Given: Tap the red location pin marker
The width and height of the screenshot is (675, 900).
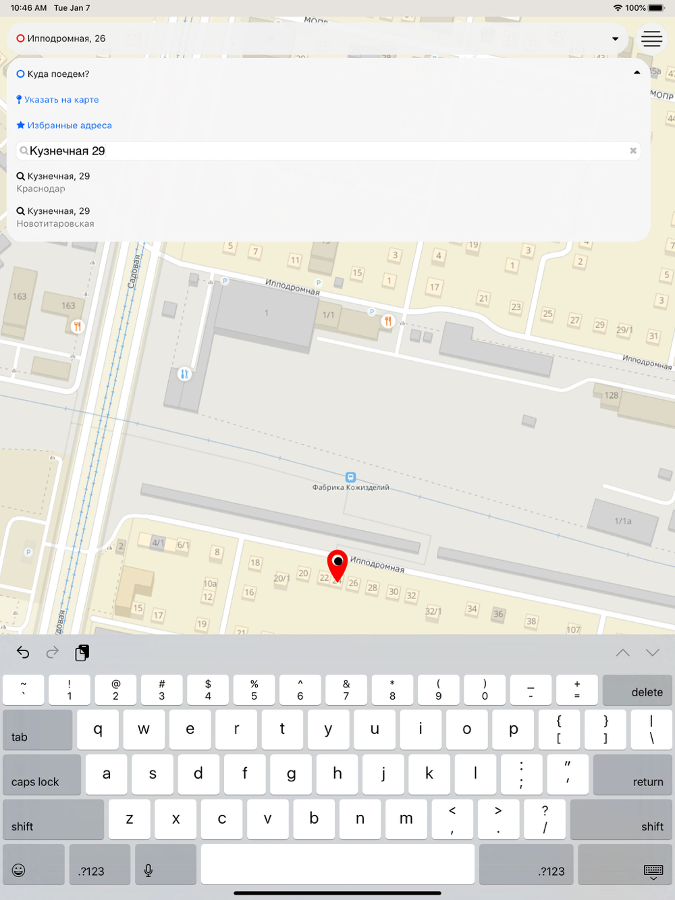Looking at the screenshot, I should coord(337,565).
